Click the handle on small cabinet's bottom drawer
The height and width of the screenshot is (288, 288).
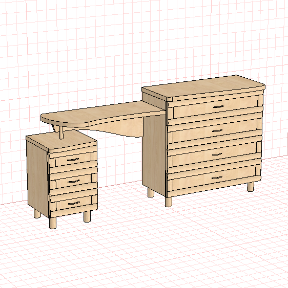coord(74,203)
